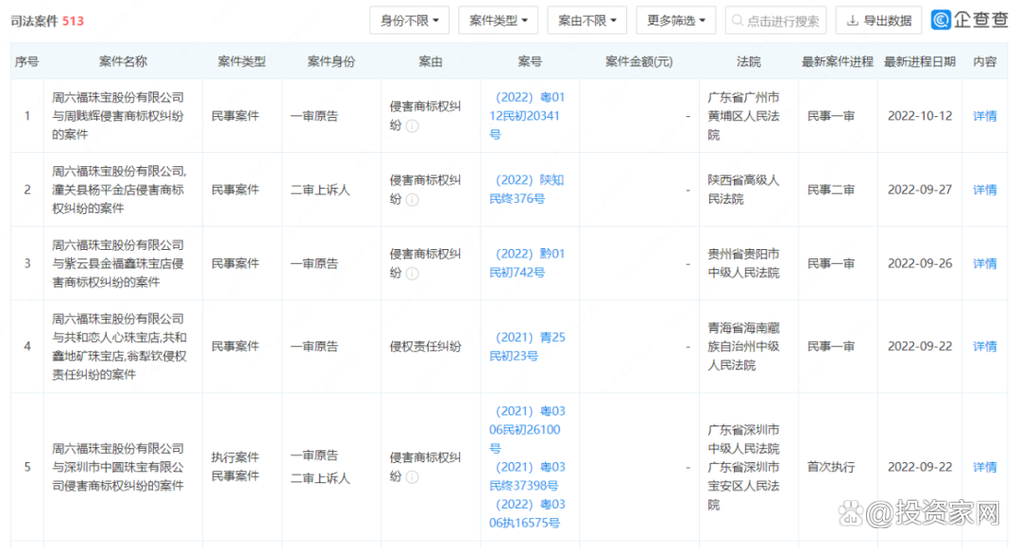
Task: Open 详情 details for row 5 首次执行 case
Action: coord(984,467)
